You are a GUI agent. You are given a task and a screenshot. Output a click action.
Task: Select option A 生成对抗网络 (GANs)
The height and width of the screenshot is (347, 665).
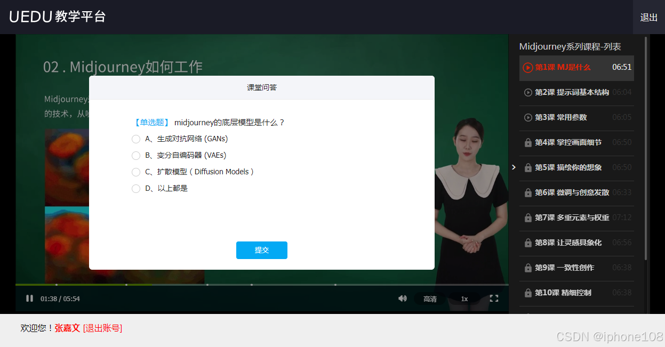pos(136,139)
